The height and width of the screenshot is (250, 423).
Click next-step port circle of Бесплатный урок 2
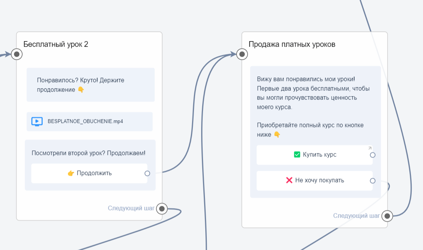[162, 208]
